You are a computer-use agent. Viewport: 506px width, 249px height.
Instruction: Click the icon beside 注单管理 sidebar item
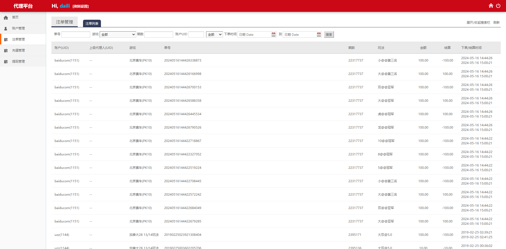(x=6, y=40)
